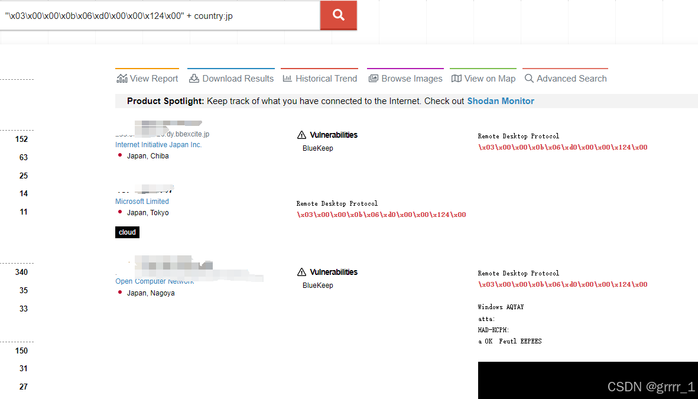The height and width of the screenshot is (399, 698).
Task: Click the red flag dot beside Nagoya
Action: (120, 292)
